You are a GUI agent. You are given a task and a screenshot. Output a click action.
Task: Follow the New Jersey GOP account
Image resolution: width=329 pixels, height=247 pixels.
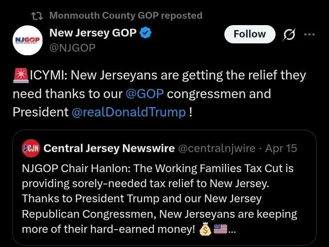pos(249,34)
